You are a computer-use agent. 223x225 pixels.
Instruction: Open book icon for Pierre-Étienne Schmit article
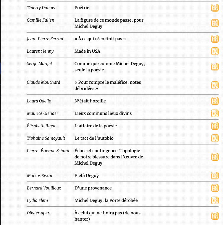(x=215, y=157)
